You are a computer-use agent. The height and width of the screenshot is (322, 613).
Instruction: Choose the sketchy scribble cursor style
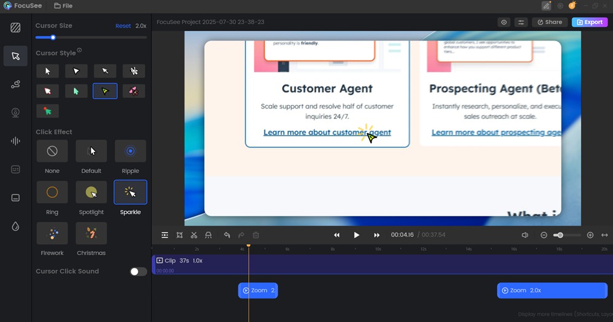[x=134, y=71]
